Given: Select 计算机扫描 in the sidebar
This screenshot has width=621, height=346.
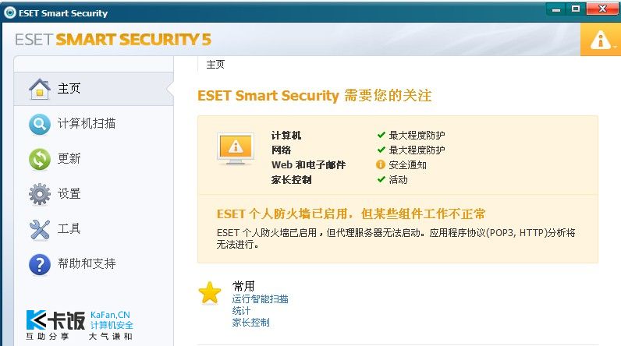Looking at the screenshot, I should (87, 124).
